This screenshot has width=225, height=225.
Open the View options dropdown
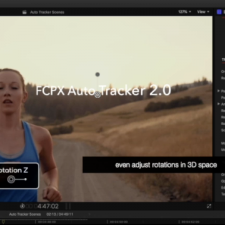pyautogui.click(x=203, y=12)
